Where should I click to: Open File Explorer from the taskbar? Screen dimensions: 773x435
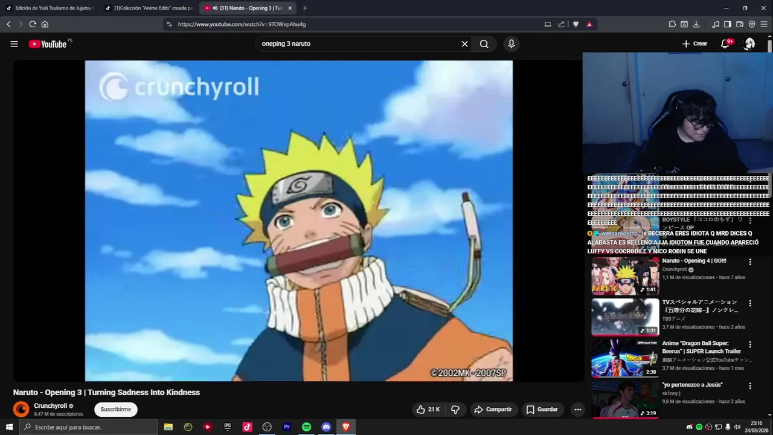pos(168,427)
